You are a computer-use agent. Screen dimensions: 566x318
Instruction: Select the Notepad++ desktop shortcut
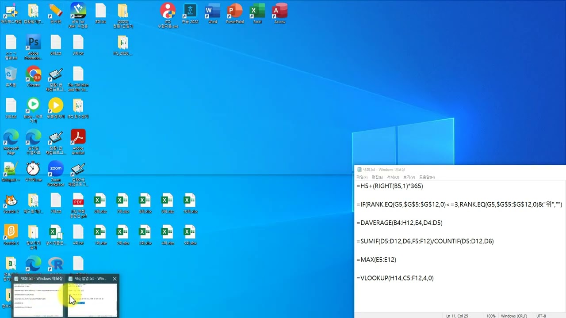coord(11,171)
